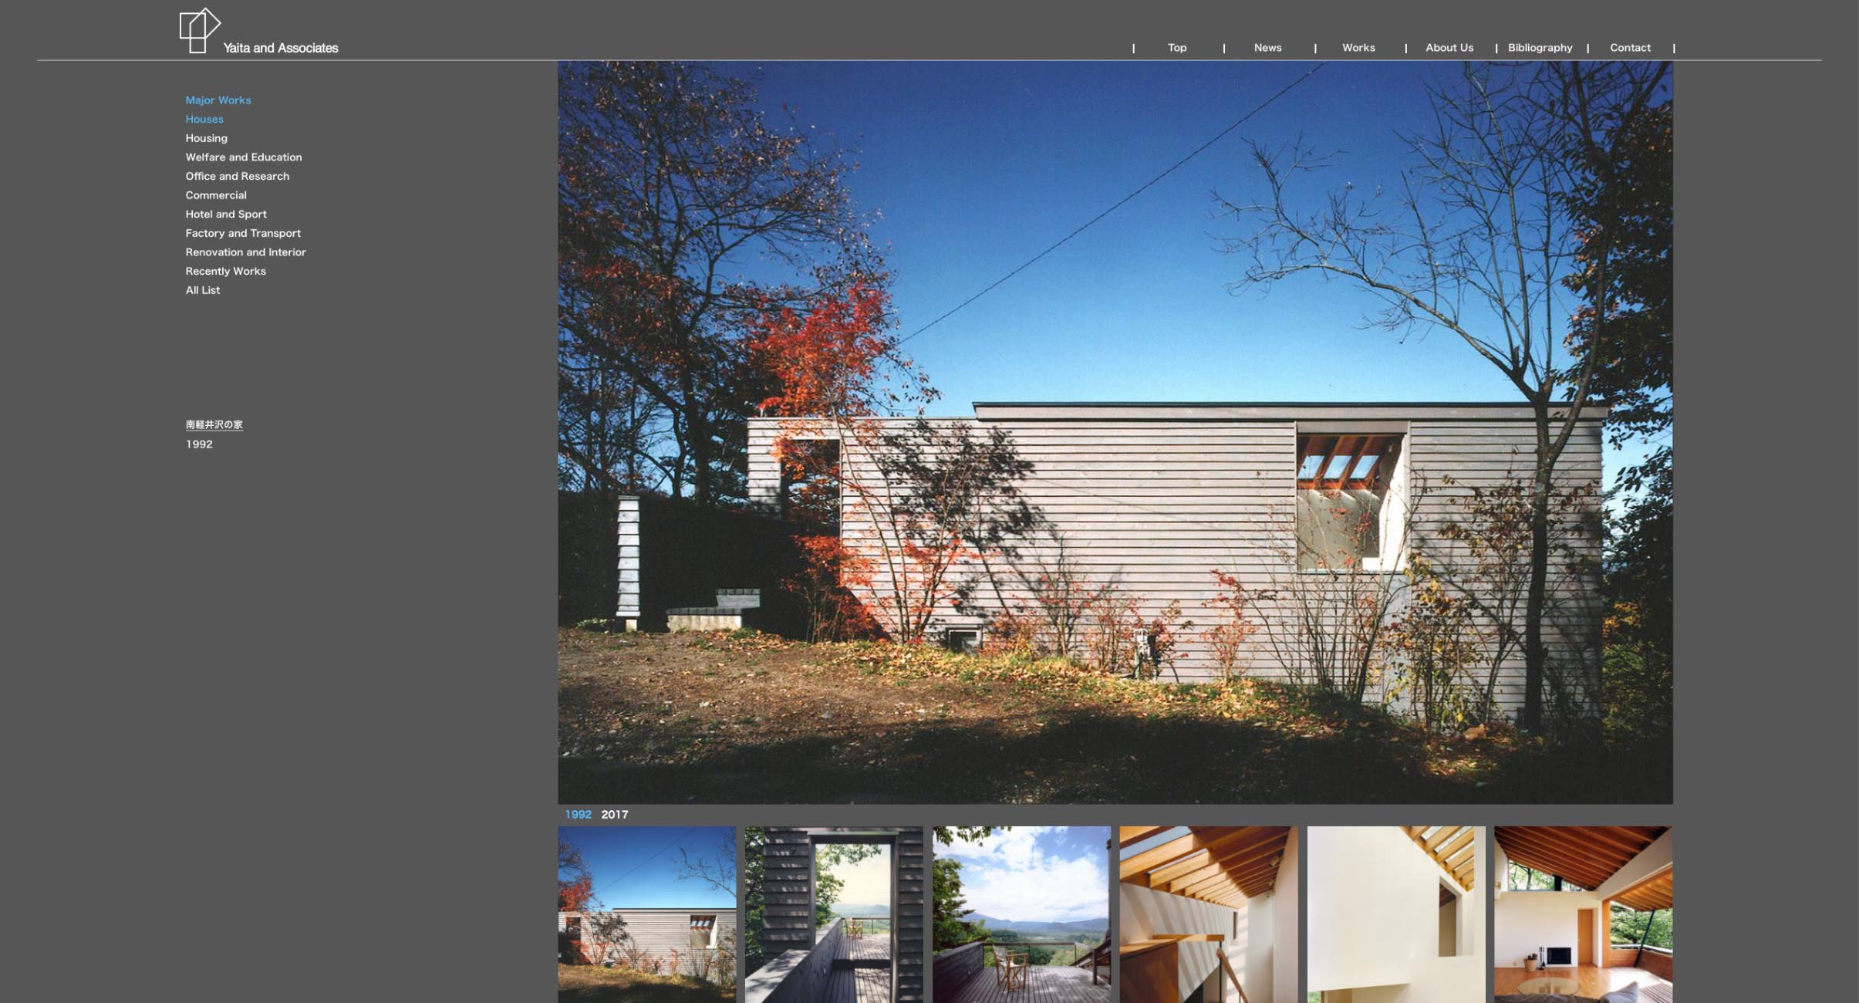Click the Yaita and Associates logo icon
This screenshot has height=1003, width=1859.
[199, 31]
